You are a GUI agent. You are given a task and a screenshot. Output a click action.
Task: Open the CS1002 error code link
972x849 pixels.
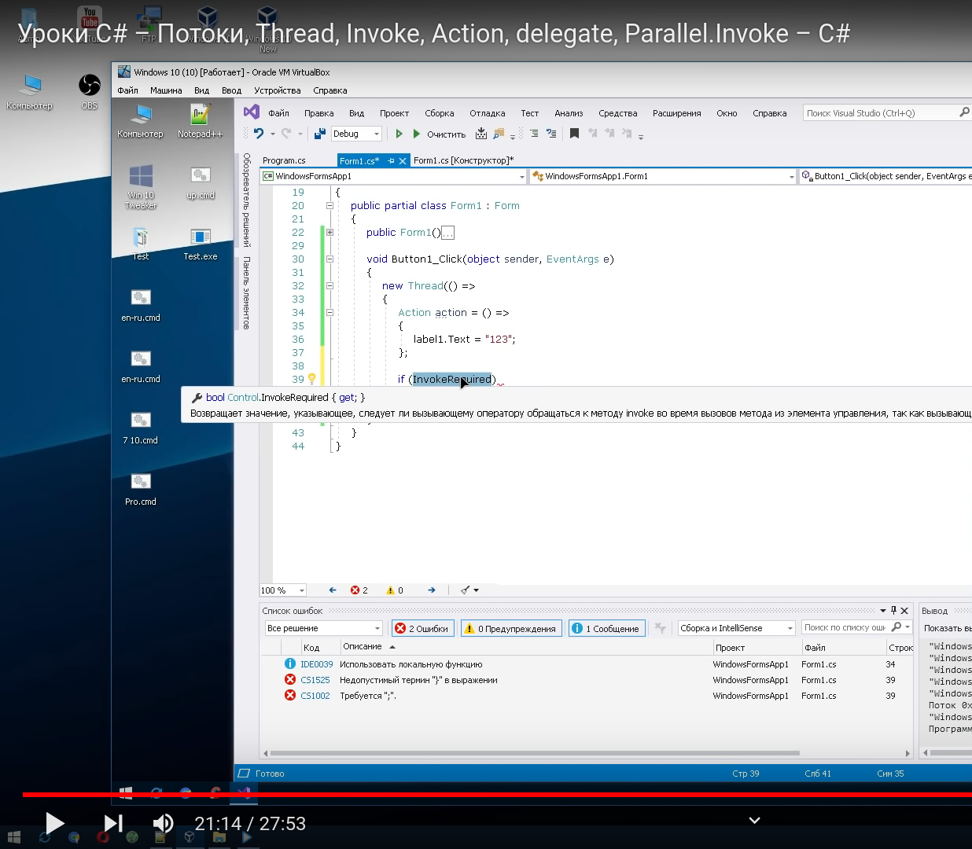(x=315, y=696)
